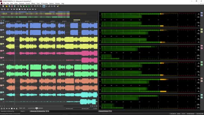Click the yellow meter-group icon on right edge

(201, 29)
